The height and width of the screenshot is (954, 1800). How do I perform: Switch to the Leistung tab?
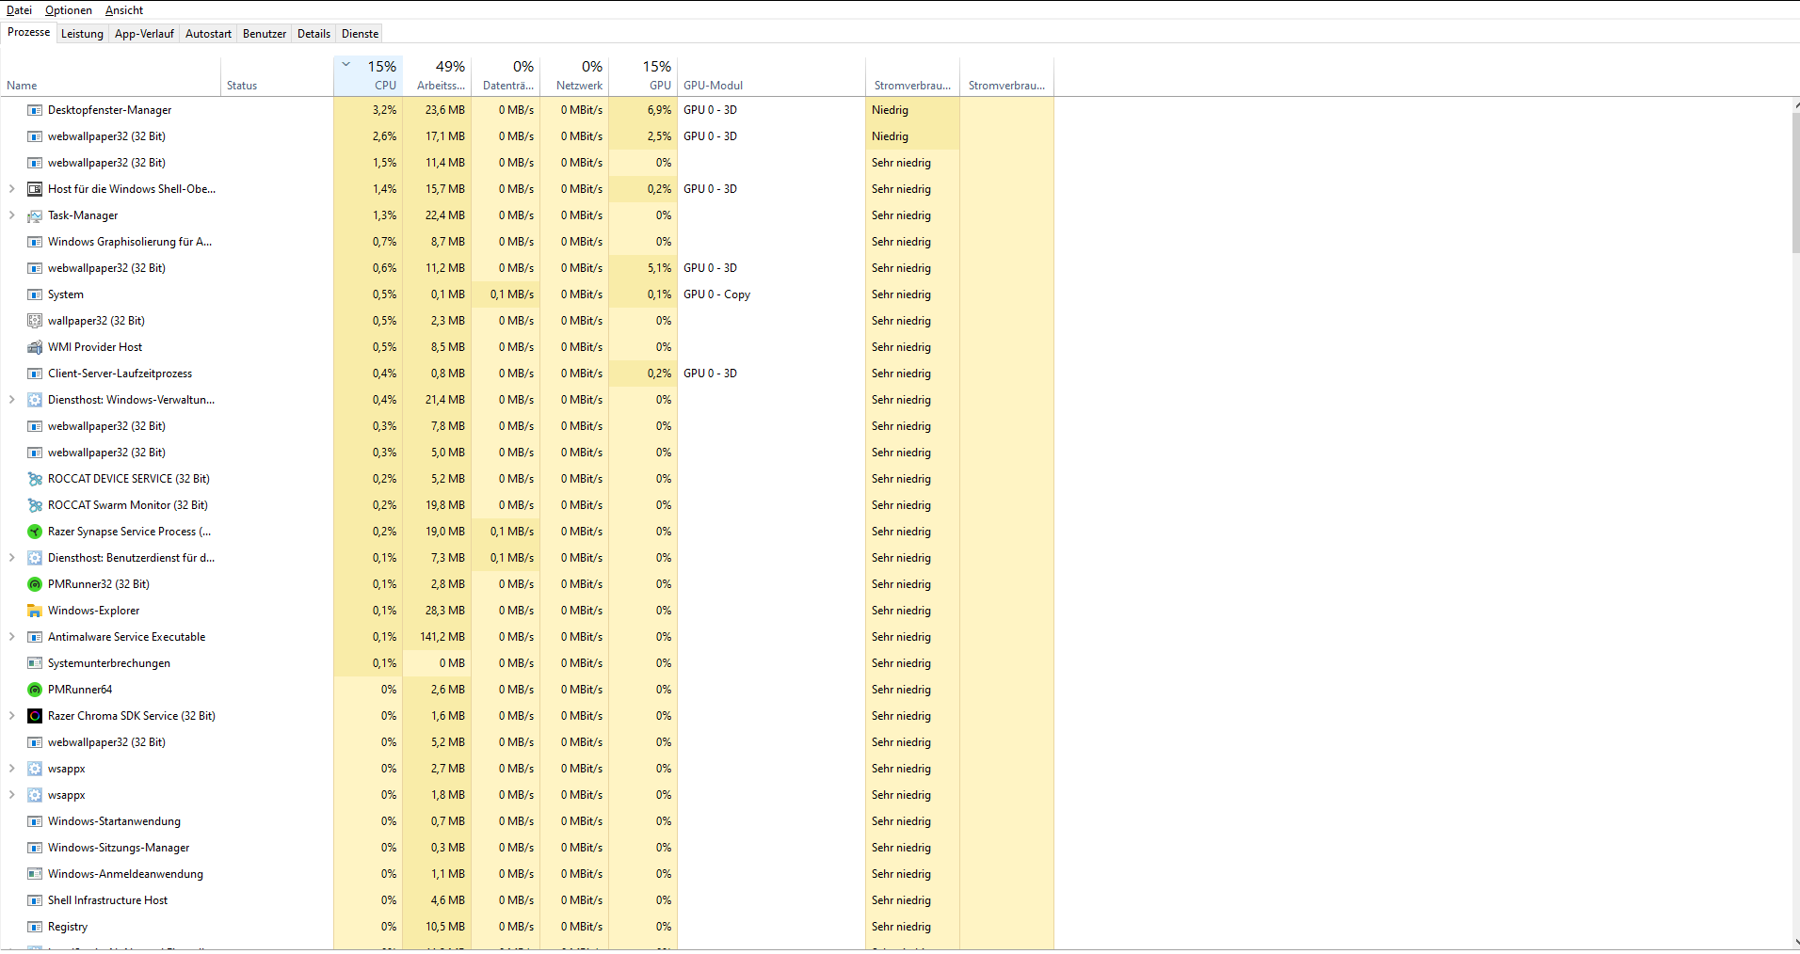(x=82, y=34)
